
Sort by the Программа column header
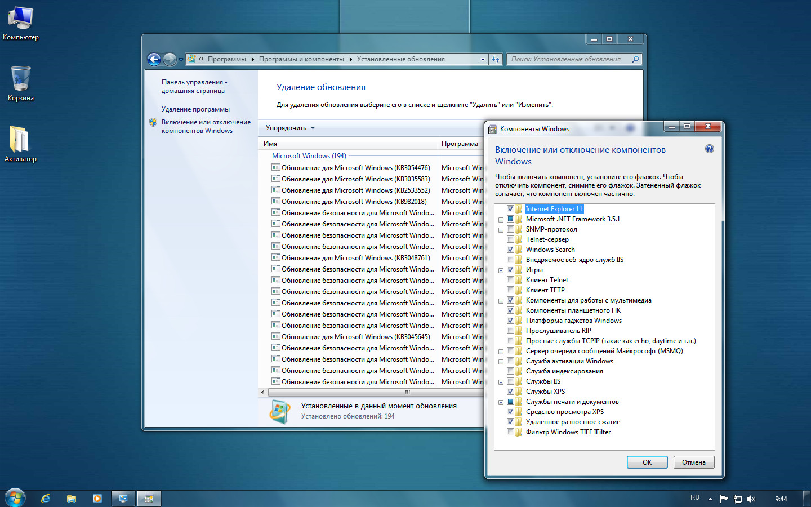pyautogui.click(x=460, y=144)
